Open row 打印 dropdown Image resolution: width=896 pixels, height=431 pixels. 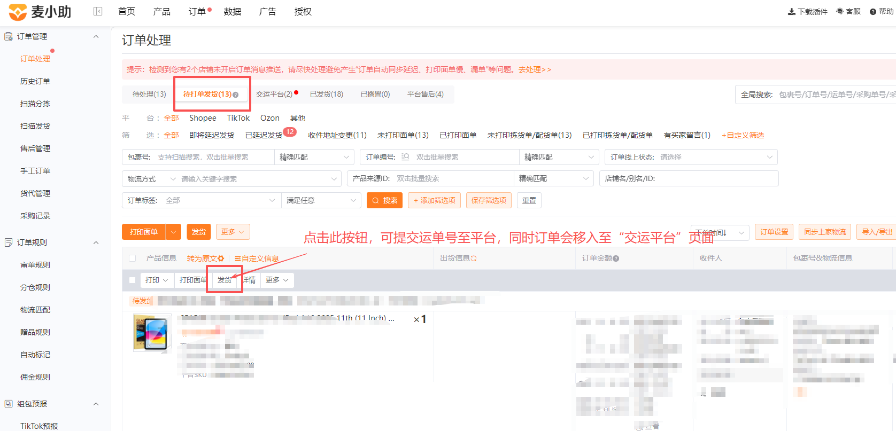157,280
